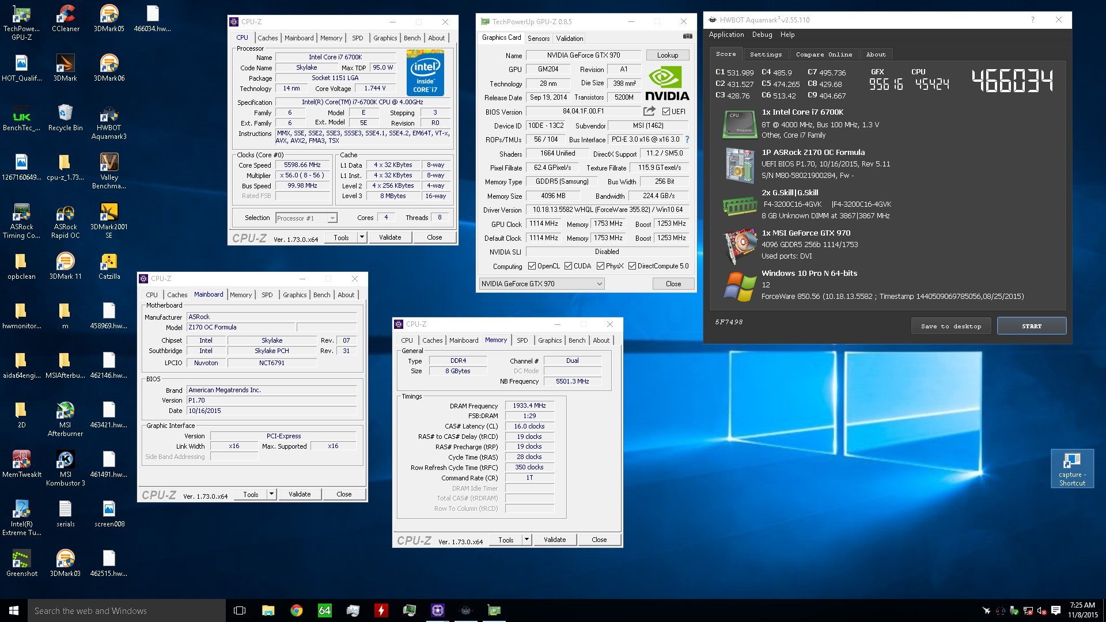Open the 3DMark2001 SE desktop icon

click(109, 221)
